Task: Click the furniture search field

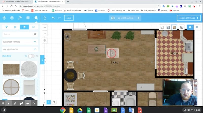Action: (18, 34)
